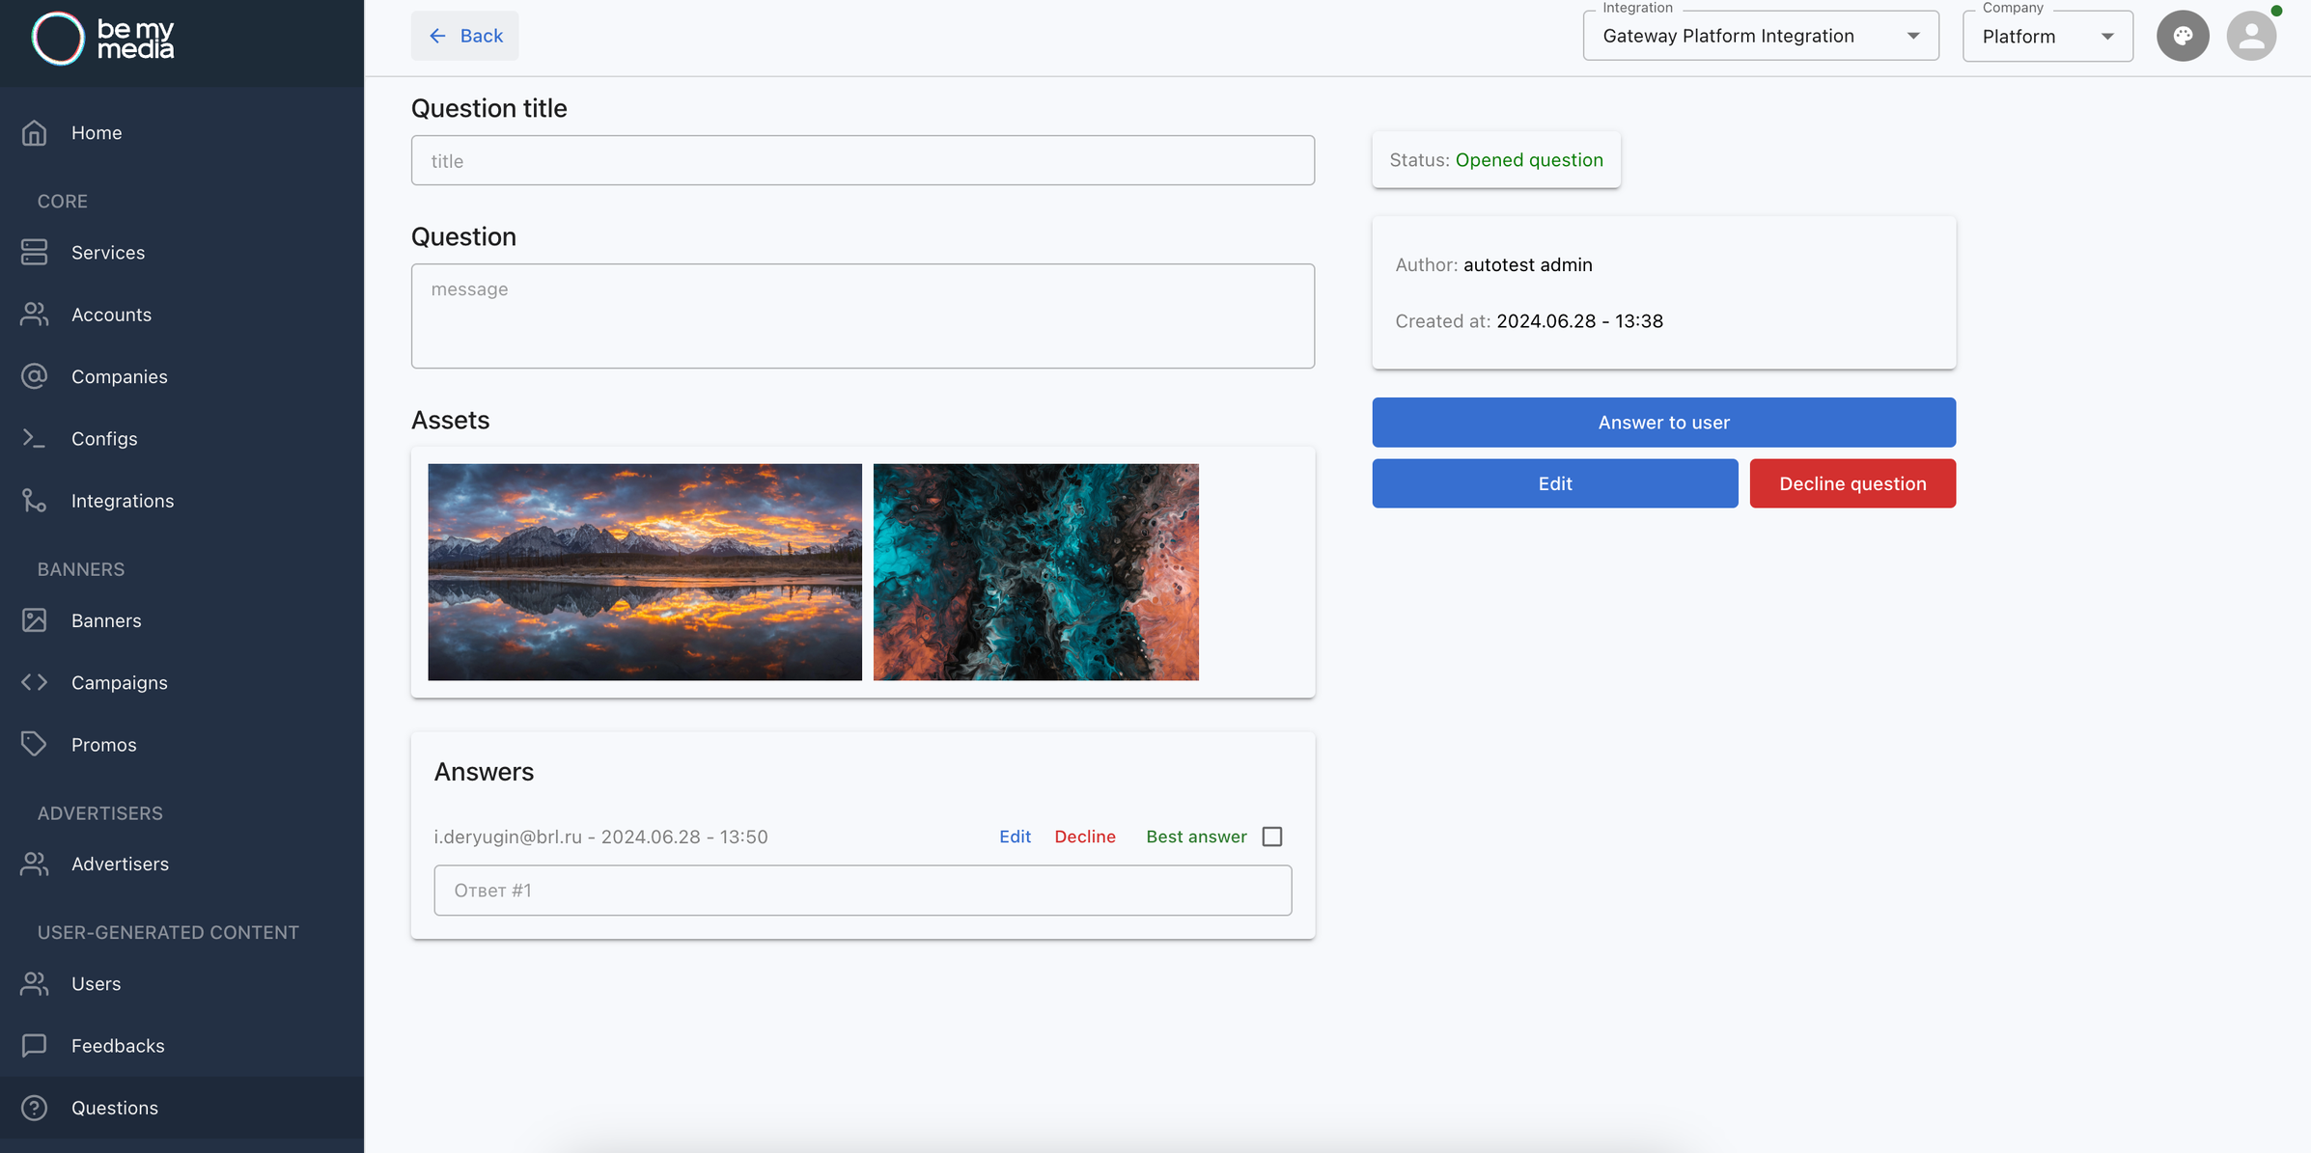The height and width of the screenshot is (1153, 2311).
Task: Open Services via its server icon
Action: tap(35, 252)
